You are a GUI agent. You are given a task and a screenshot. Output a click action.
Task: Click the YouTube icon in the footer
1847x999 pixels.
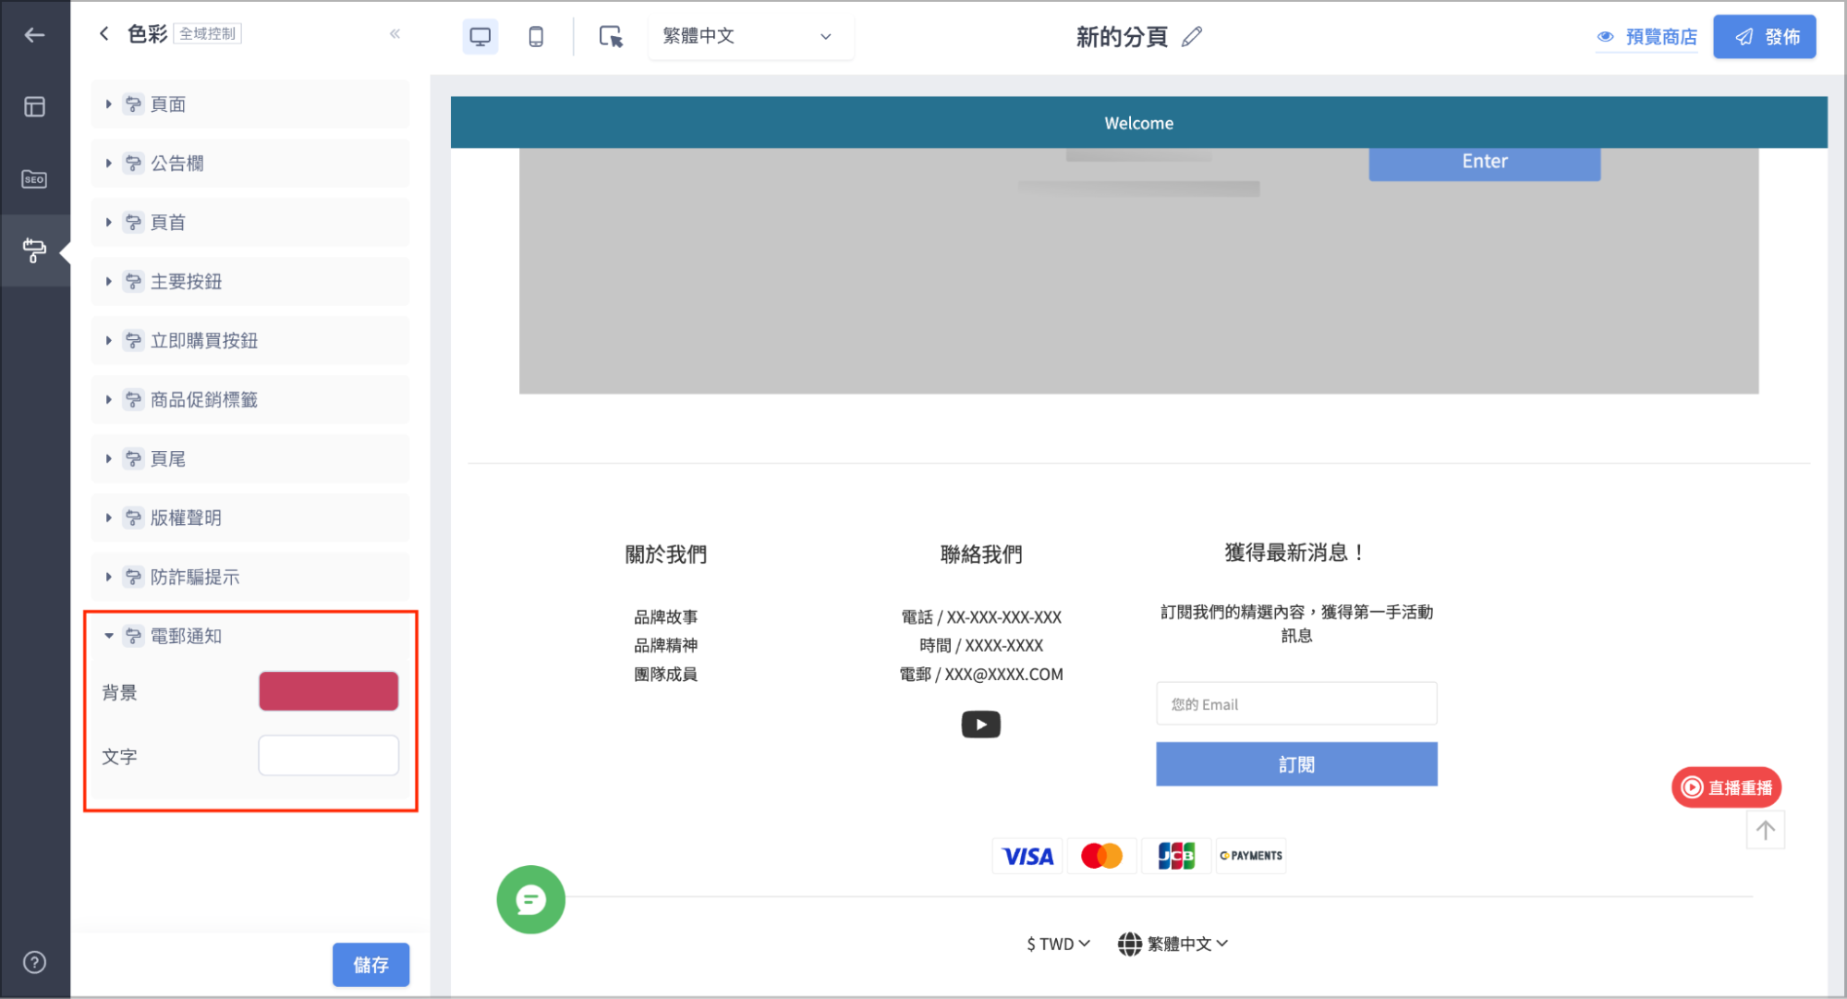click(980, 725)
